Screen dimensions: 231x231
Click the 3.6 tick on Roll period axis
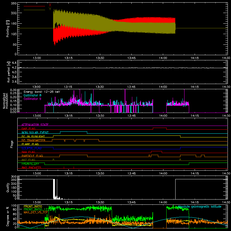pos(14,82)
